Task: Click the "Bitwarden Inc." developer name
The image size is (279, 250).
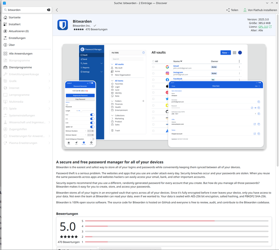Action: pyautogui.click(x=82, y=26)
